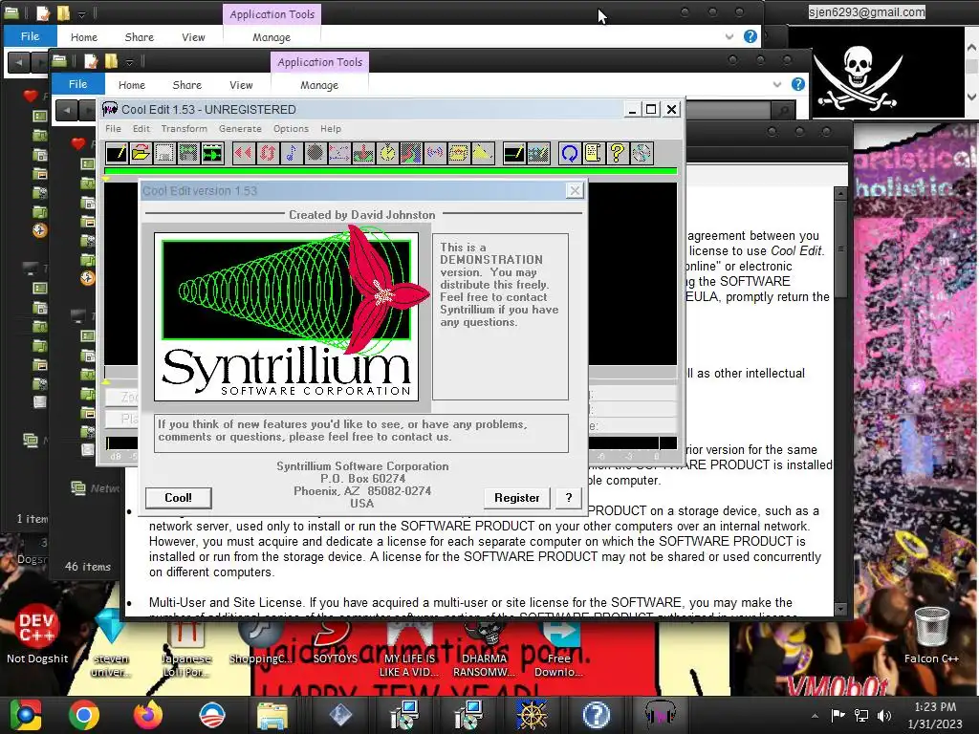Open the Cool Edit Edit menu
Image resolution: width=979 pixels, height=734 pixels.
pyautogui.click(x=141, y=129)
